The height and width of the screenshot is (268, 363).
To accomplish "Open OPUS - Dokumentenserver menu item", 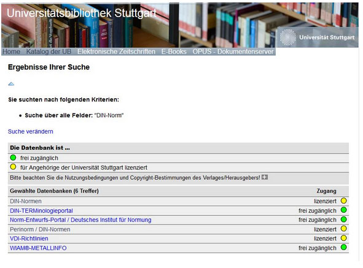I will (x=233, y=52).
